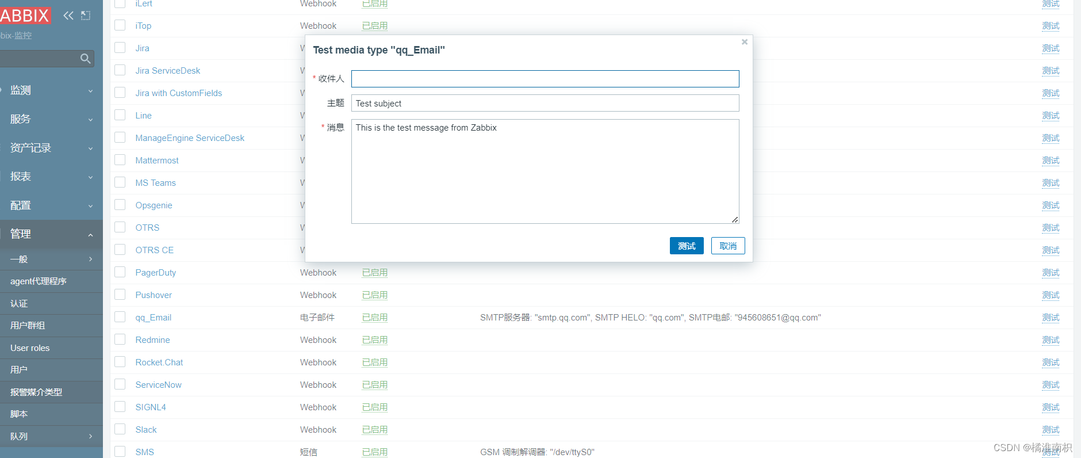Select the Mattermost row checkbox

point(120,160)
